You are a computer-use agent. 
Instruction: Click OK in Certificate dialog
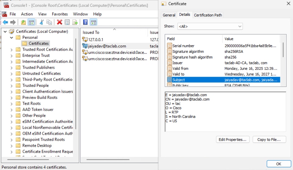tap(279, 164)
